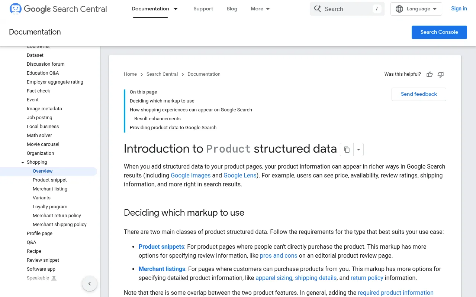This screenshot has height=297, width=476.
Task: Select the Documentation tab
Action: click(150, 9)
